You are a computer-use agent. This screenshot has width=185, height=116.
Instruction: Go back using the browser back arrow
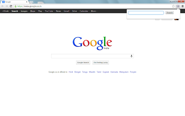point(3,6)
